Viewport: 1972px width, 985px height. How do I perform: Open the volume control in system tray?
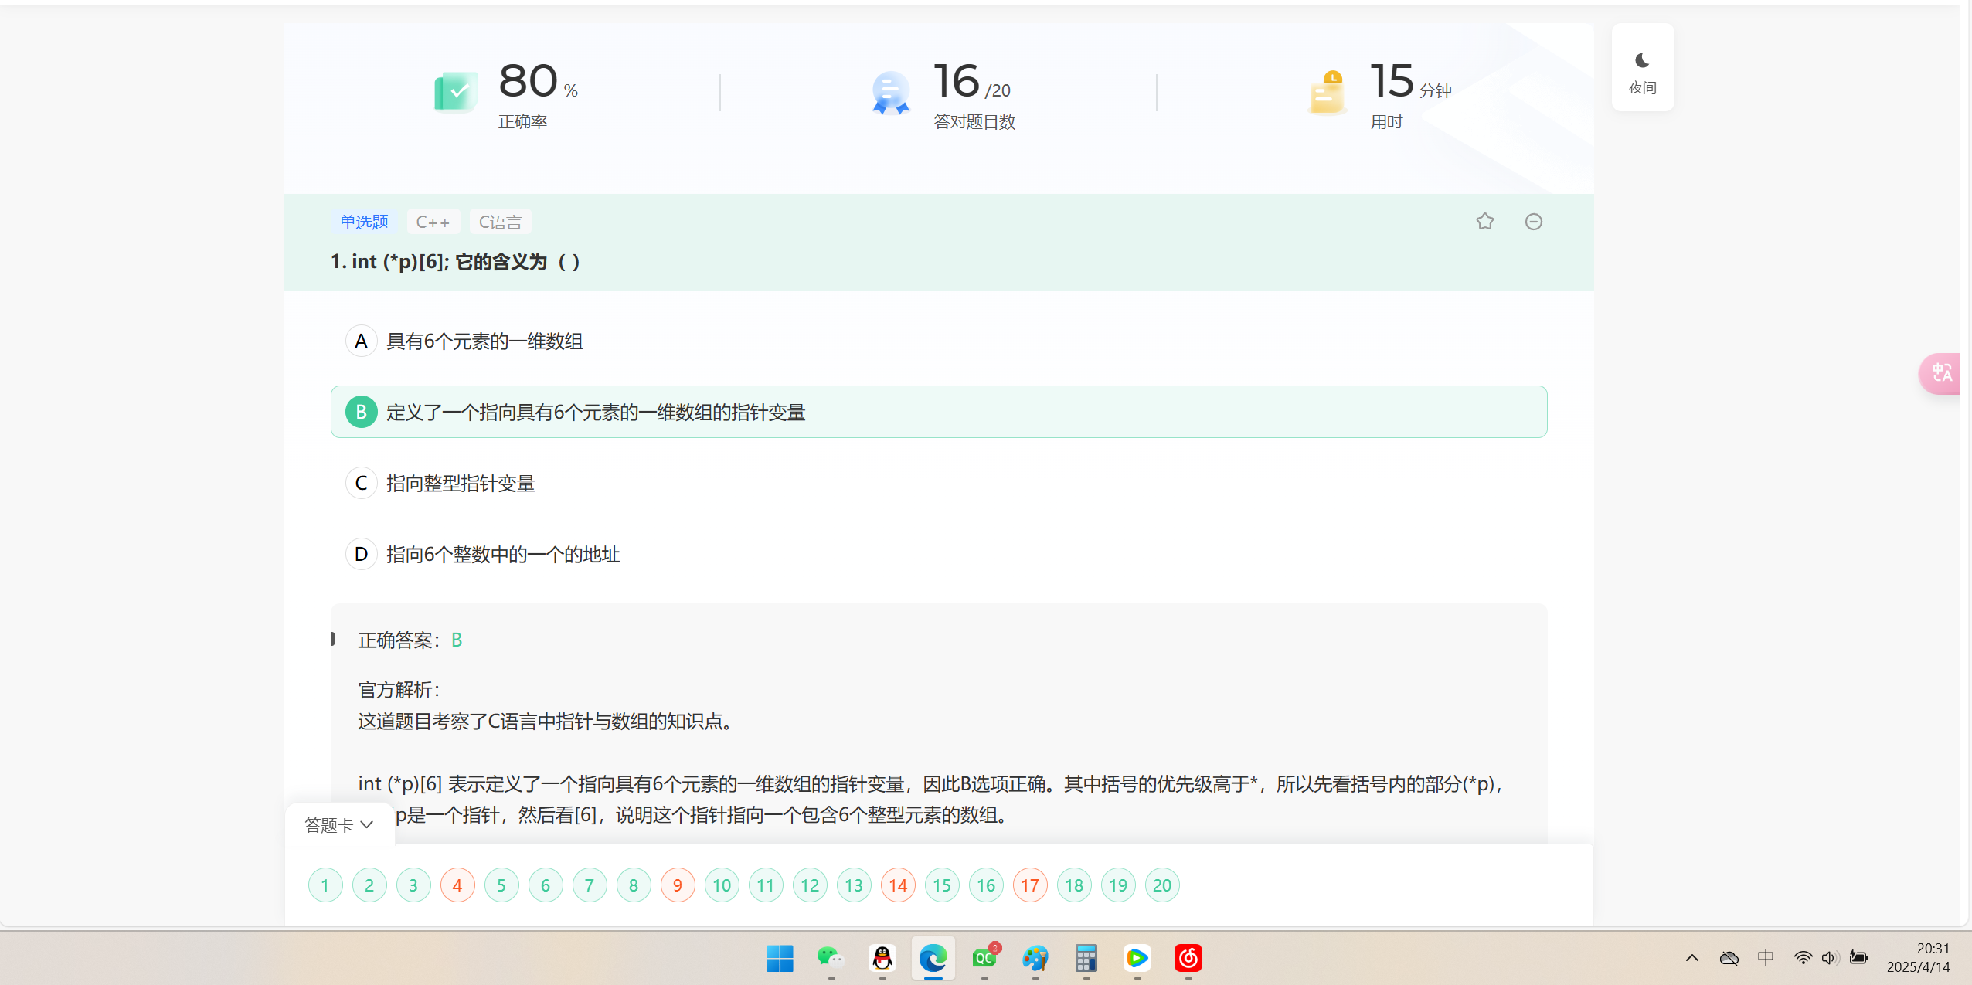[x=1828, y=958]
